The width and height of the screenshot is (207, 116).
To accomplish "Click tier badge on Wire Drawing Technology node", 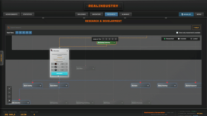I will click(114, 43).
